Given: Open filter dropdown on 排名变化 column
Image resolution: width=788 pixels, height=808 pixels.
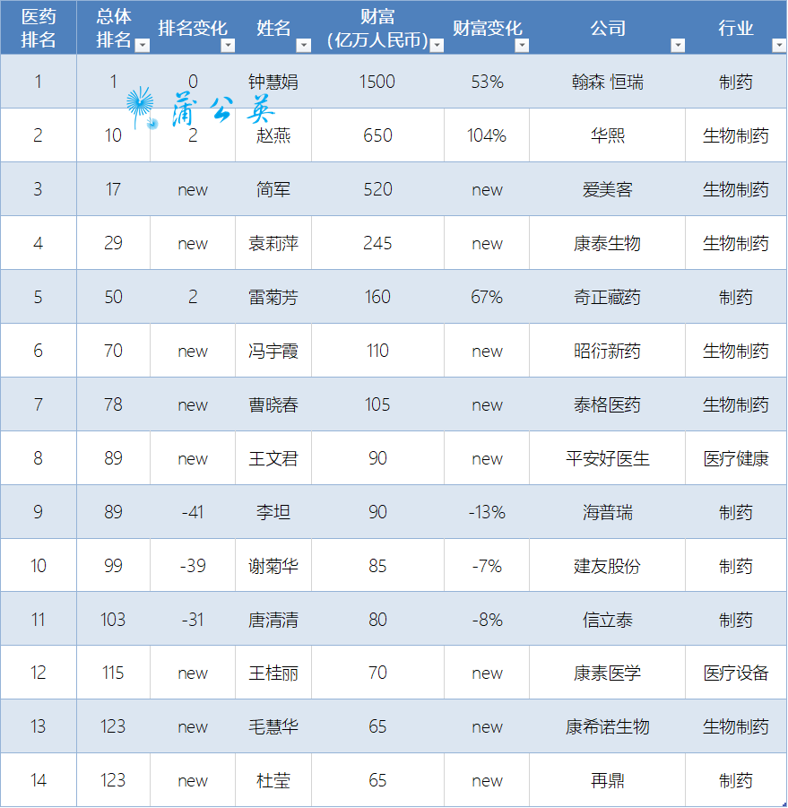Looking at the screenshot, I should [x=228, y=46].
